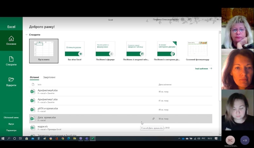The width and height of the screenshot is (254, 148).
Task: Open the Відкрити section in sidebar
Action: pos(11,82)
